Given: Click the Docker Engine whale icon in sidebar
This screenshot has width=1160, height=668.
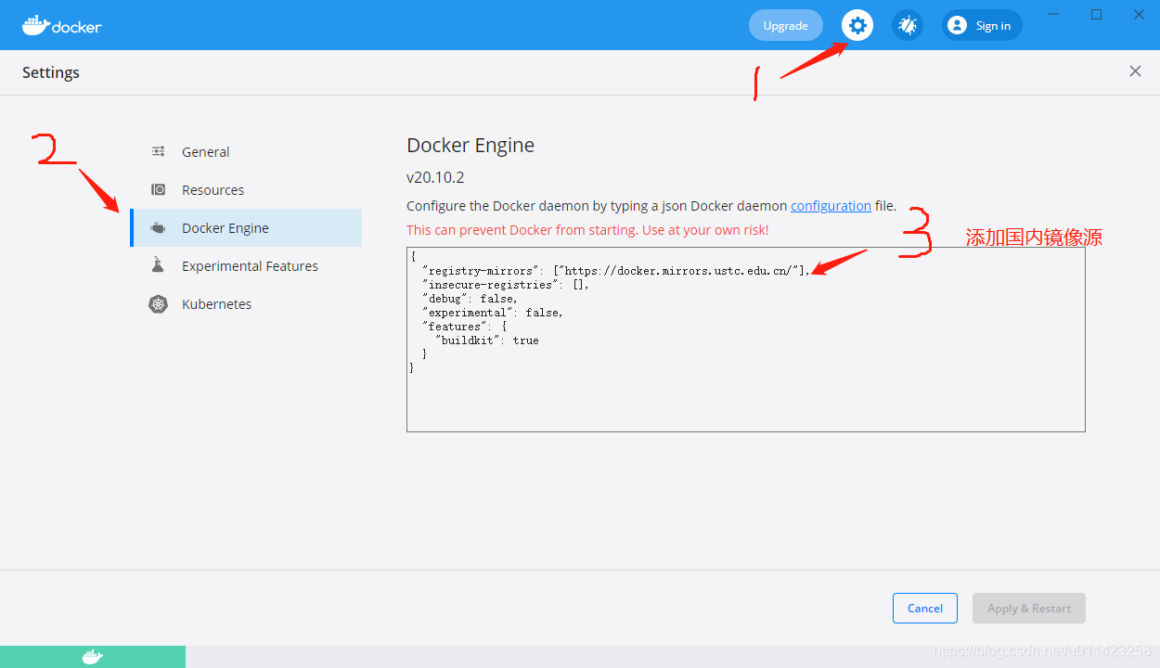Looking at the screenshot, I should pyautogui.click(x=159, y=228).
